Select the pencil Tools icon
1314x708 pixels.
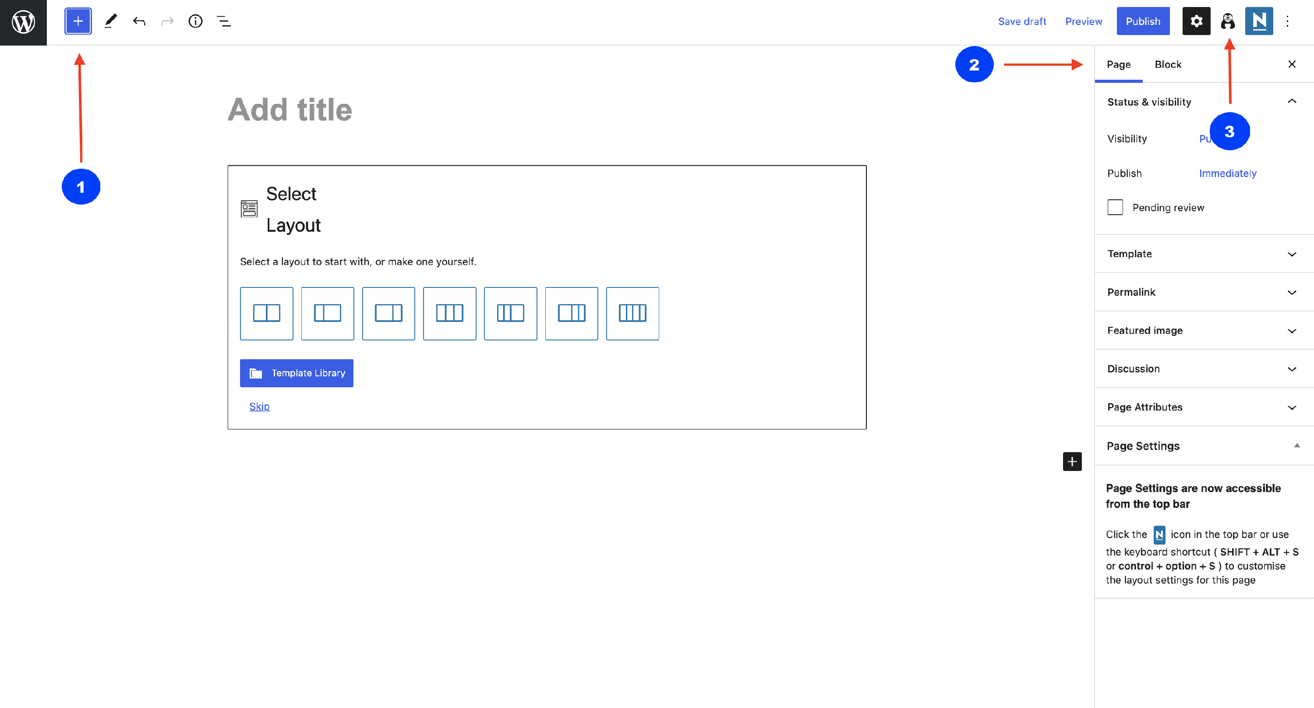[111, 21]
